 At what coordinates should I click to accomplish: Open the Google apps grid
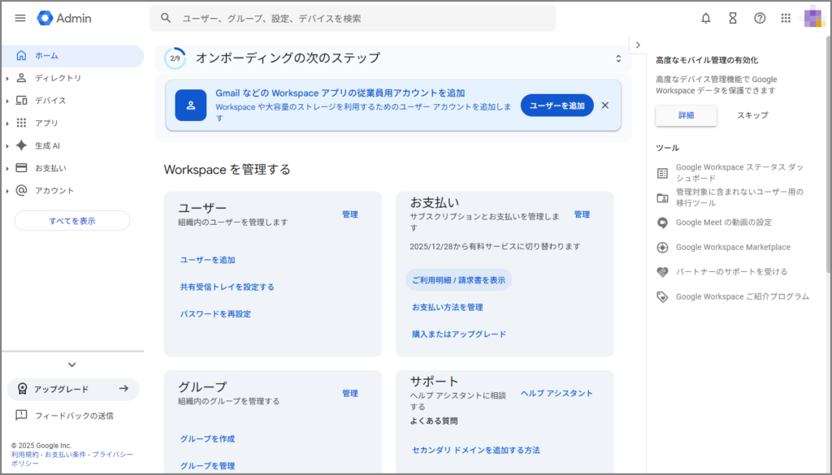(786, 18)
